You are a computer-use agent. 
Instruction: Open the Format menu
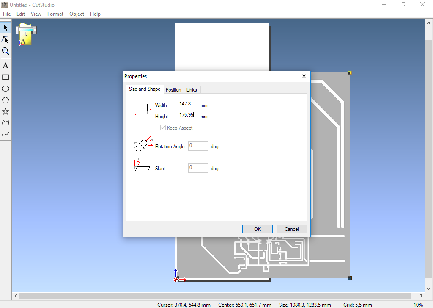[x=55, y=14]
